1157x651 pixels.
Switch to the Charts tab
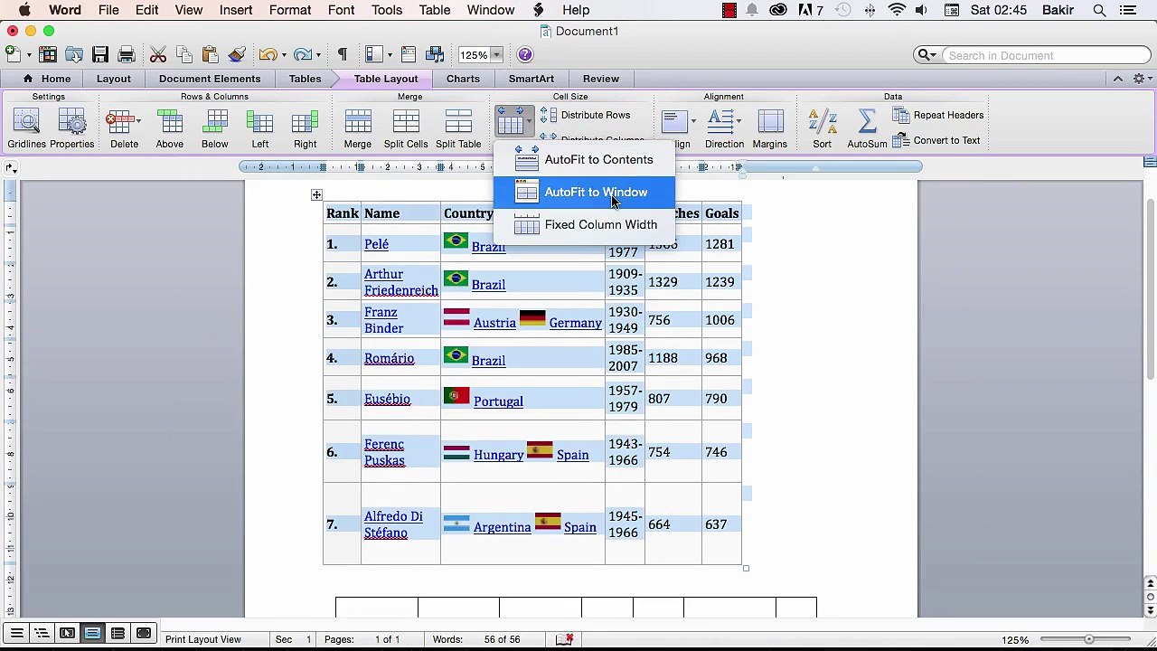point(463,79)
